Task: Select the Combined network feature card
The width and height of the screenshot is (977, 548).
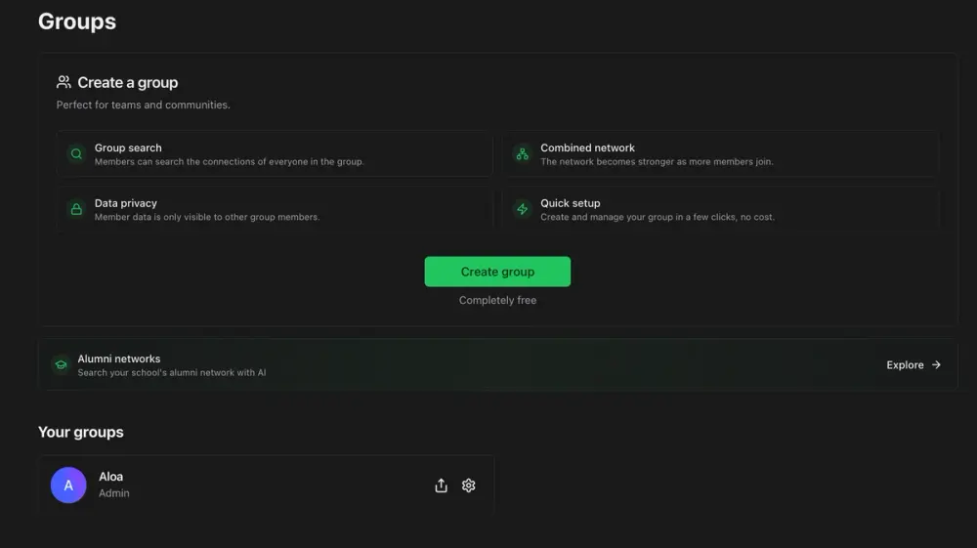Action: (x=720, y=153)
